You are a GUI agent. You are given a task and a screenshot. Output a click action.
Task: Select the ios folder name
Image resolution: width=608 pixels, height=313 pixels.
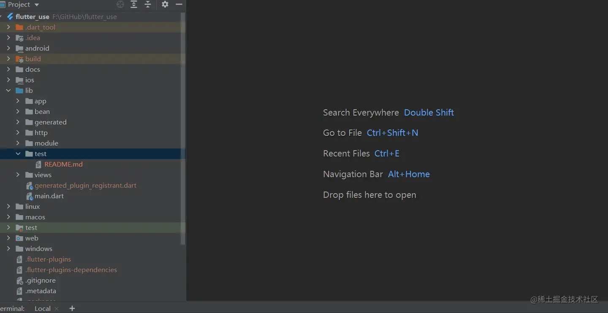coord(30,80)
